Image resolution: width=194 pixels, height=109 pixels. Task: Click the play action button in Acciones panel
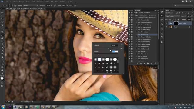coord(144,63)
